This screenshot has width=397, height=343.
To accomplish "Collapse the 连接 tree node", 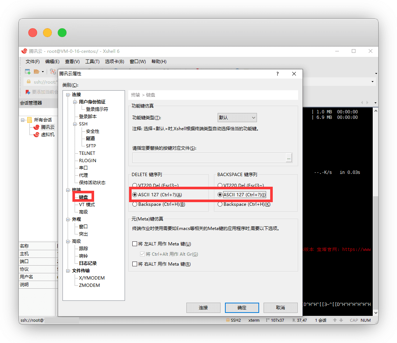I will tap(68, 95).
